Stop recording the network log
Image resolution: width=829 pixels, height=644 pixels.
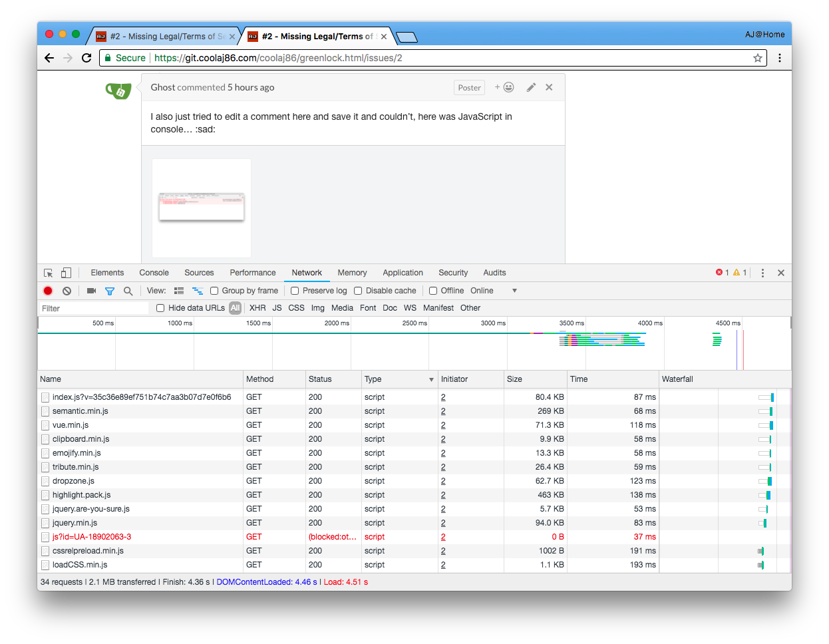[48, 291]
